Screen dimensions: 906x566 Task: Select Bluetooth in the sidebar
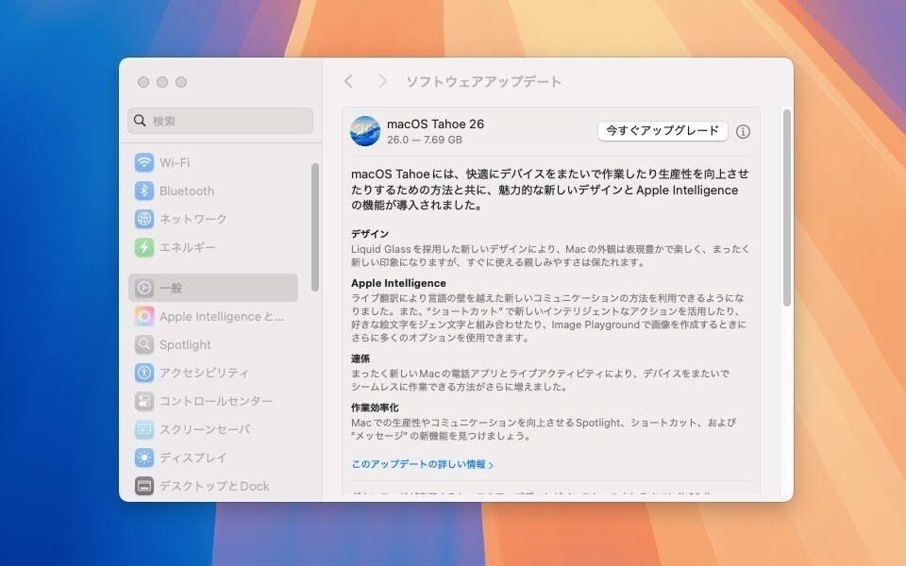pos(187,191)
